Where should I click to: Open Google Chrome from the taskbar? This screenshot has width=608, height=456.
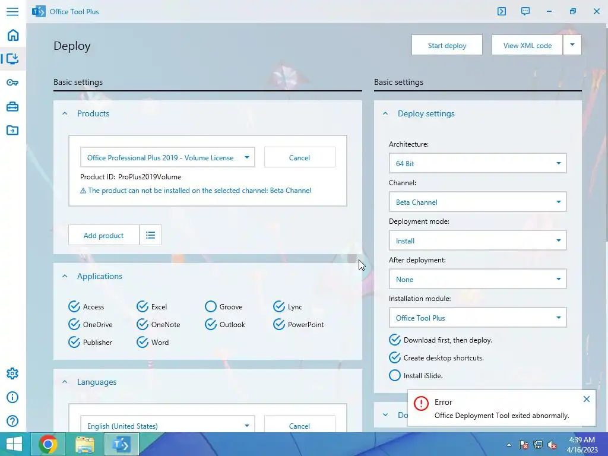click(x=48, y=444)
